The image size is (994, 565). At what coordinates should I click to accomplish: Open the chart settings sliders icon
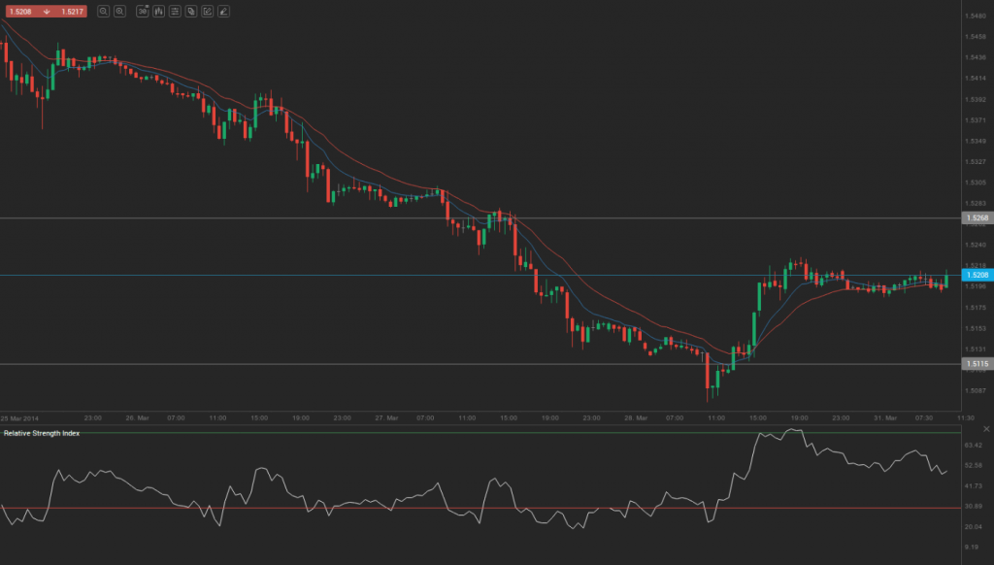coord(176,12)
